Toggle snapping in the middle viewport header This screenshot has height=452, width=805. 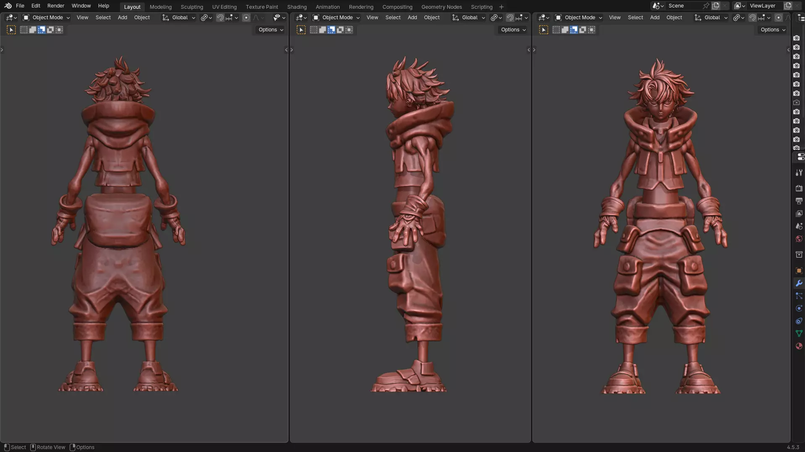tap(510, 18)
